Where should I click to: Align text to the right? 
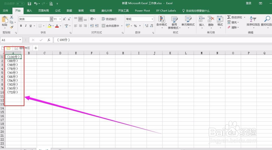point(85,26)
